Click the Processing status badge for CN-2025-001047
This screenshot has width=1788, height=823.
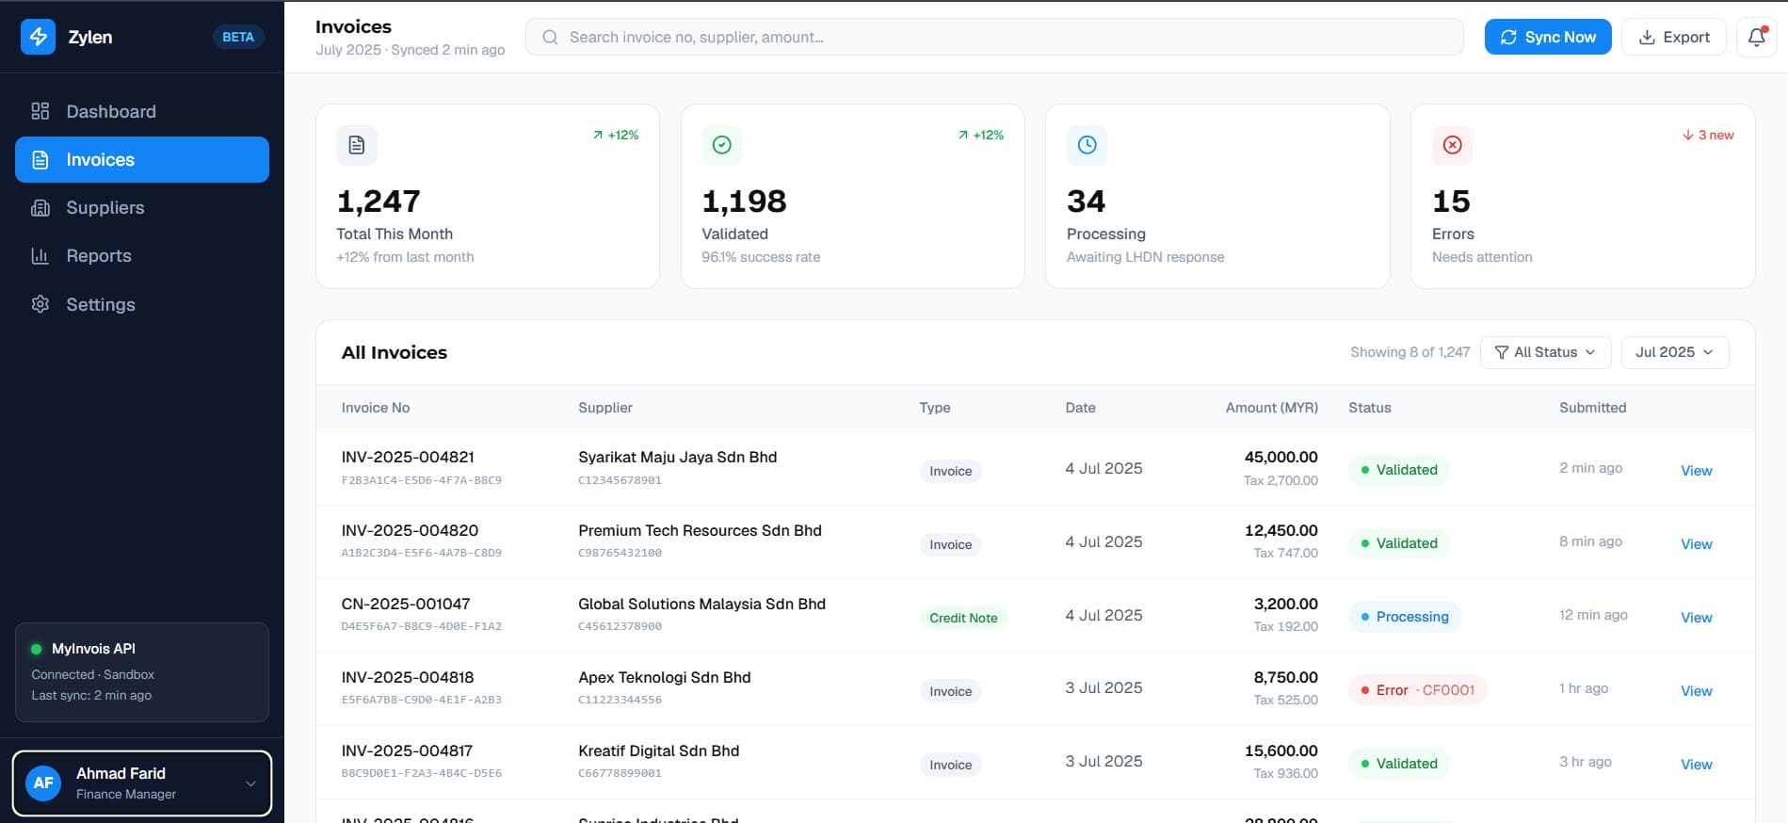pos(1405,617)
